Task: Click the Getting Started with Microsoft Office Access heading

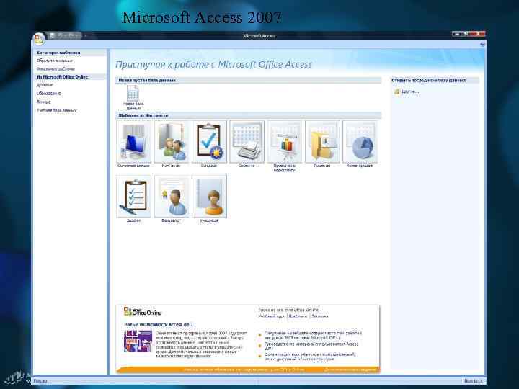Action: pos(214,65)
